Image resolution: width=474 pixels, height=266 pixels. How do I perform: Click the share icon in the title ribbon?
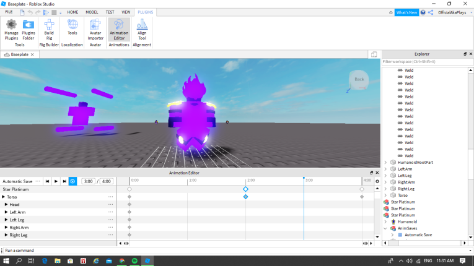pyautogui.click(x=431, y=12)
